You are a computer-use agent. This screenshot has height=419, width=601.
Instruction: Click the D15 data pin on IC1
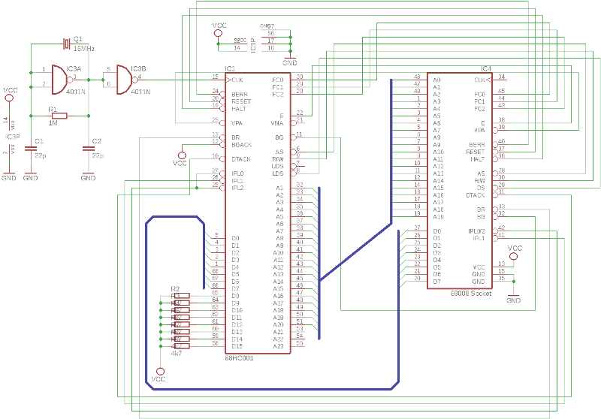(x=237, y=346)
